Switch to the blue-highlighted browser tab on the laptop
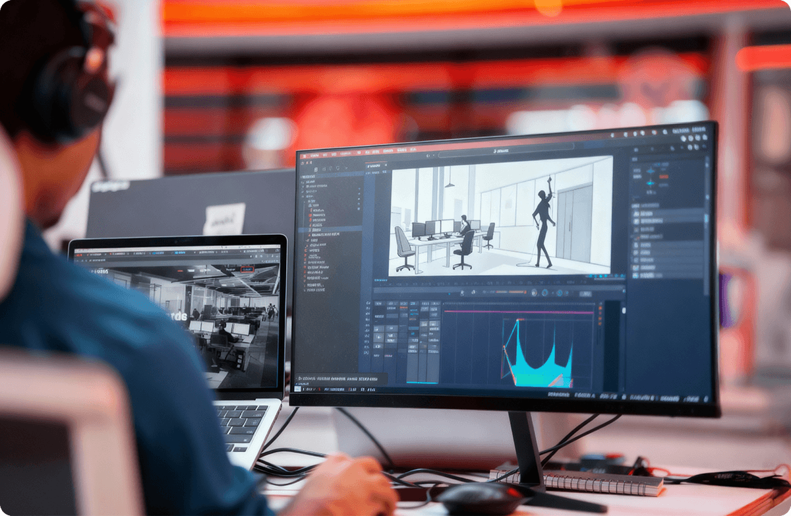791x516 pixels. (x=181, y=253)
